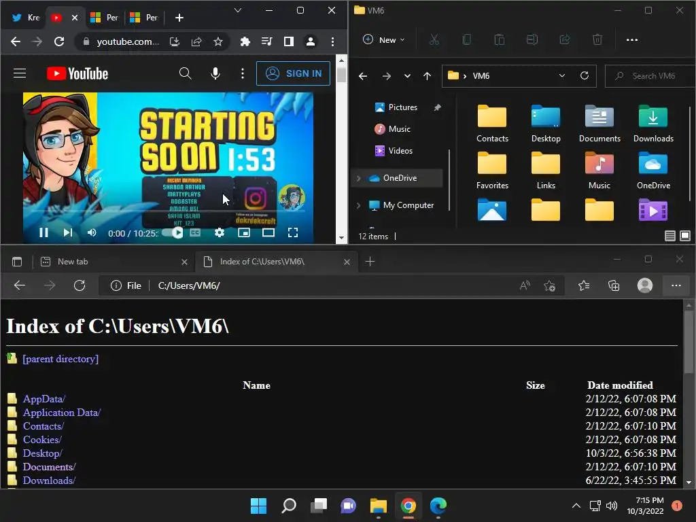
Task: Refresh the Edge page
Action: coord(80,285)
